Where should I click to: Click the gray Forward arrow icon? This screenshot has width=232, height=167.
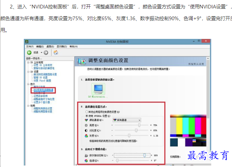46,52
